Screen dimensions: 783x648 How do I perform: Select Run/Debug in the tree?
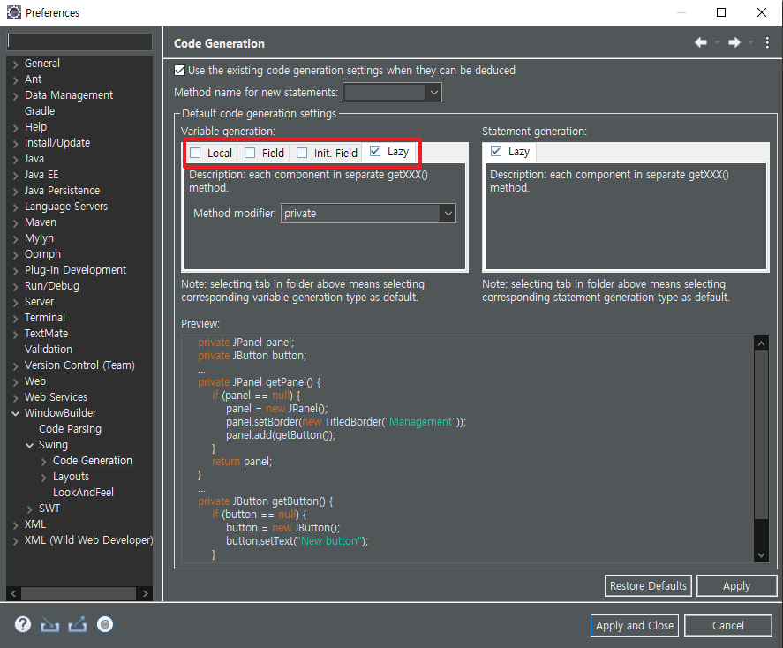[x=52, y=285]
